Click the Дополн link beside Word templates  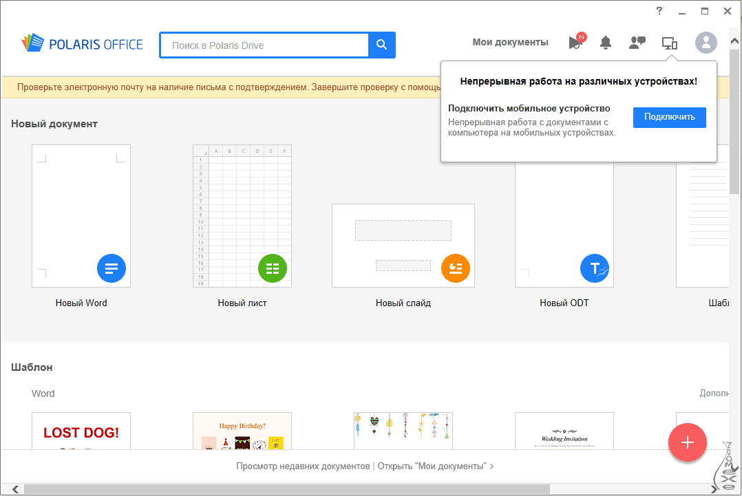714,393
